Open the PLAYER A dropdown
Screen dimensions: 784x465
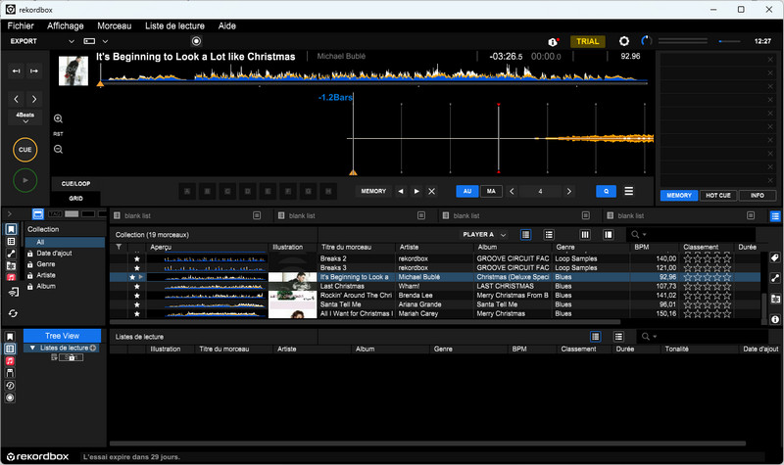[484, 235]
